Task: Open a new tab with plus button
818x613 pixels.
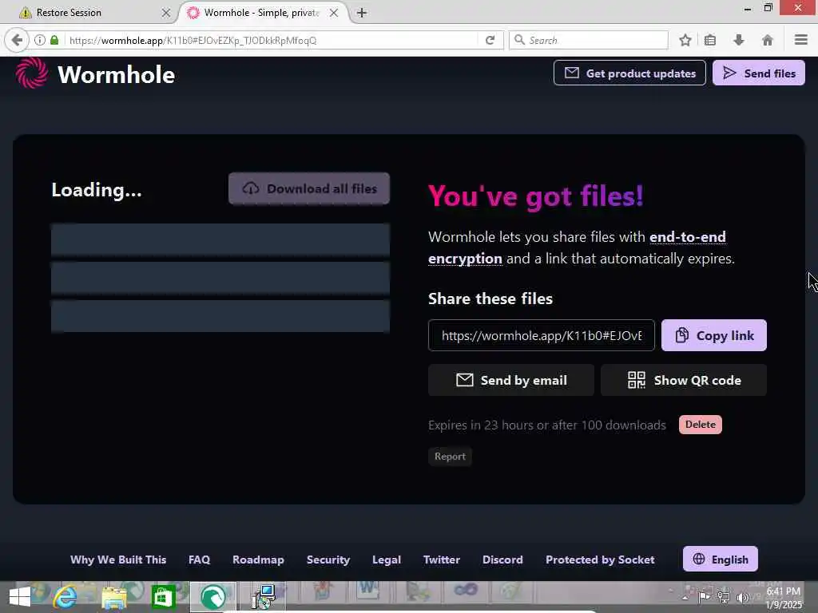Action: click(362, 13)
